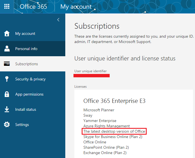Open My account in the sidebar

pyautogui.click(x=32, y=33)
